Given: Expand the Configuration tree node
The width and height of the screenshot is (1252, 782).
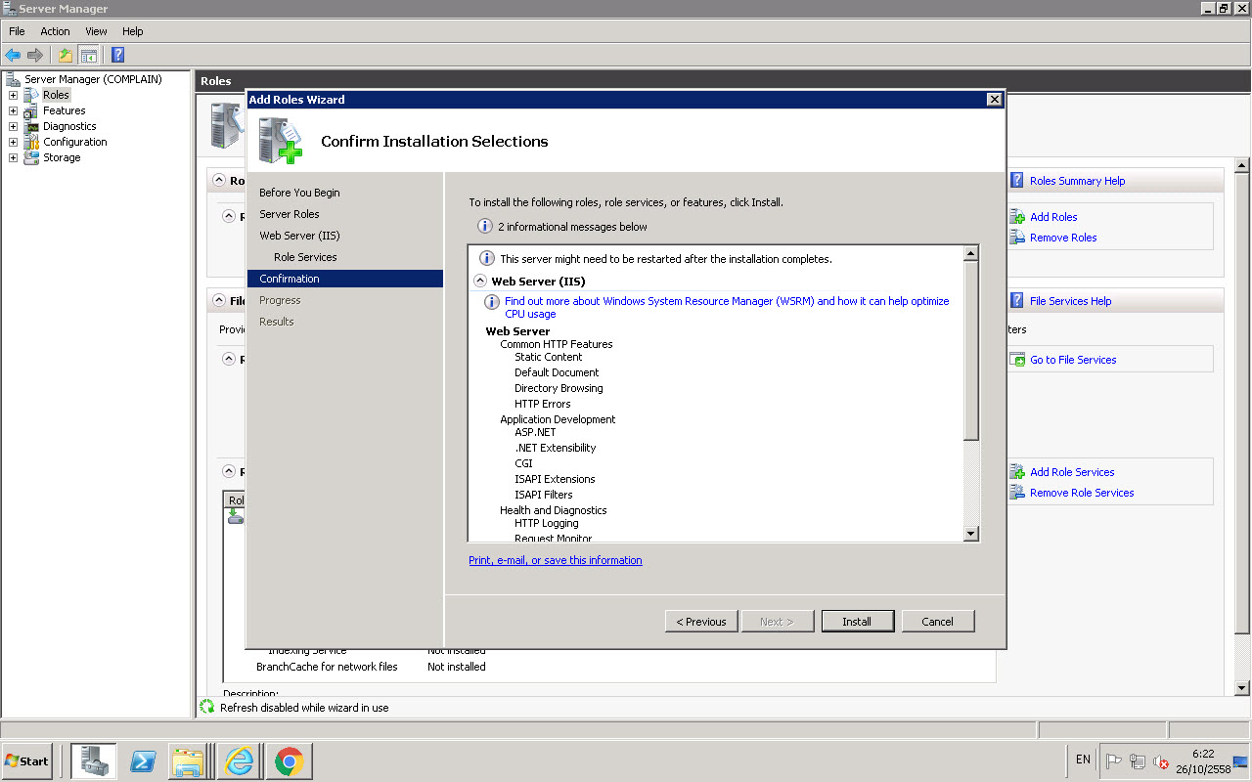Looking at the screenshot, I should coord(13,142).
